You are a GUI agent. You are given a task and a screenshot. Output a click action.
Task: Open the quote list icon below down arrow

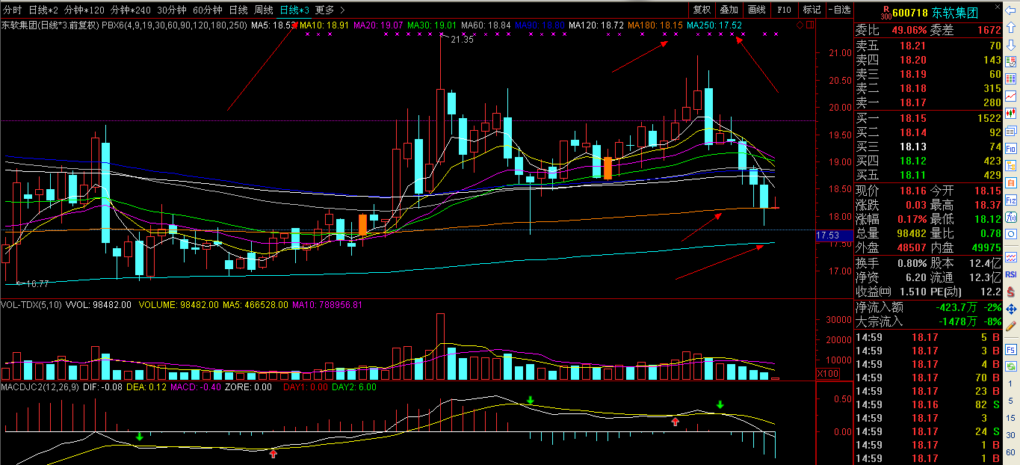pyautogui.click(x=1010, y=62)
